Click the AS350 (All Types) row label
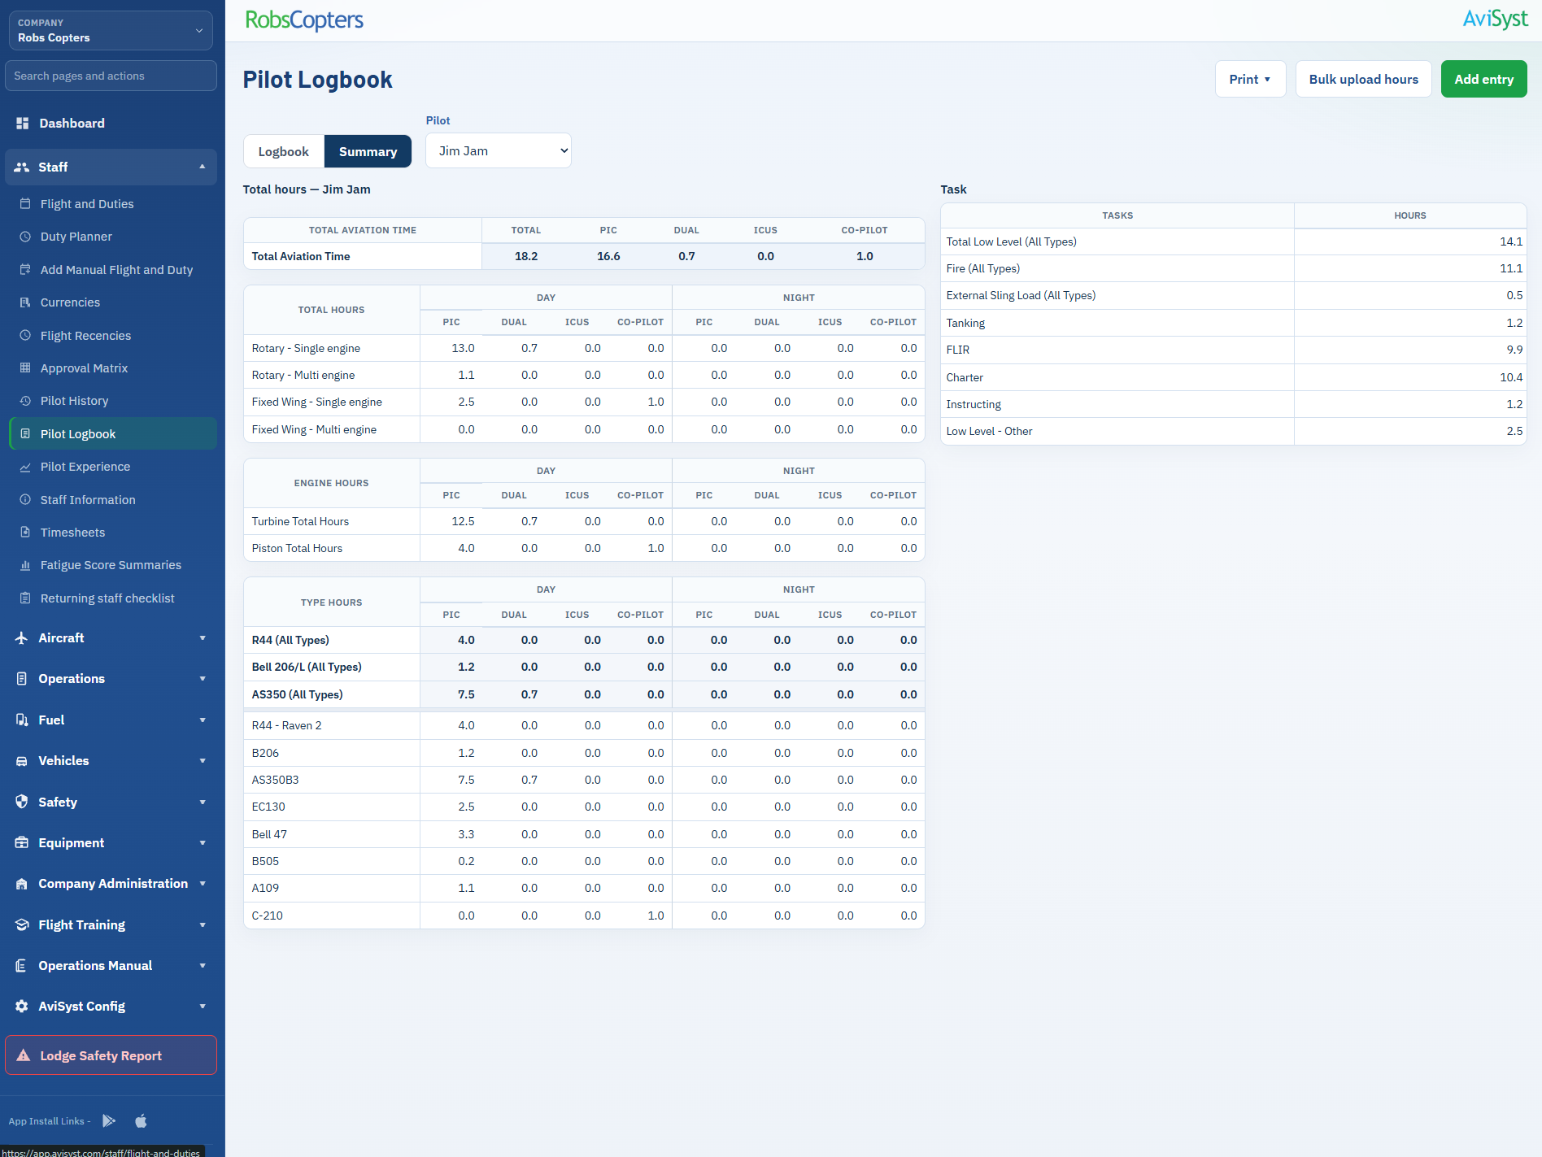Image resolution: width=1542 pixels, height=1157 pixels. click(x=298, y=694)
